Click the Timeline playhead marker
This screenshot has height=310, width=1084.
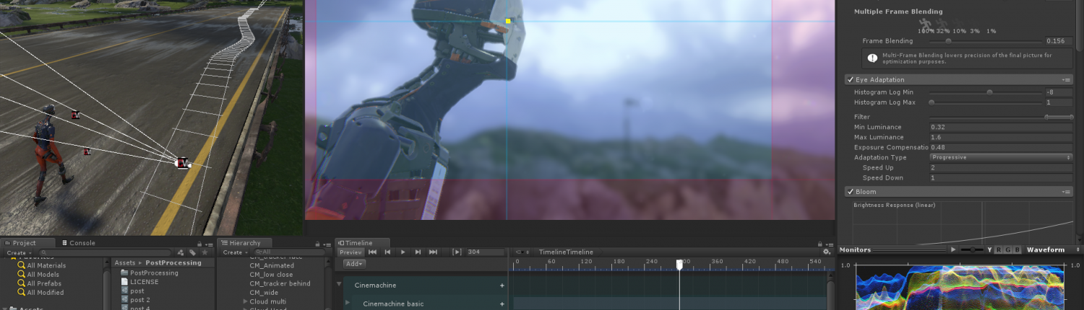click(x=679, y=265)
